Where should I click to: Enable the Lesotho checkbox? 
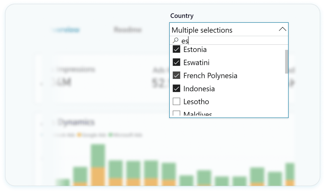pyautogui.click(x=176, y=101)
